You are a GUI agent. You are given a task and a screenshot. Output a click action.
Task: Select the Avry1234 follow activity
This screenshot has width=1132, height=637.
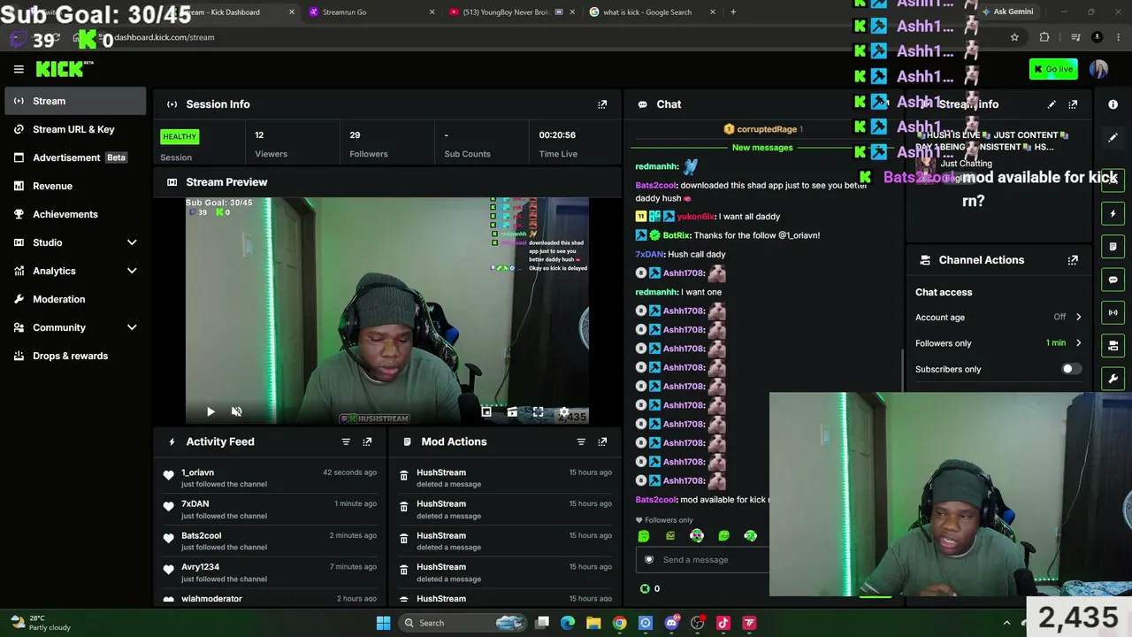coord(270,572)
